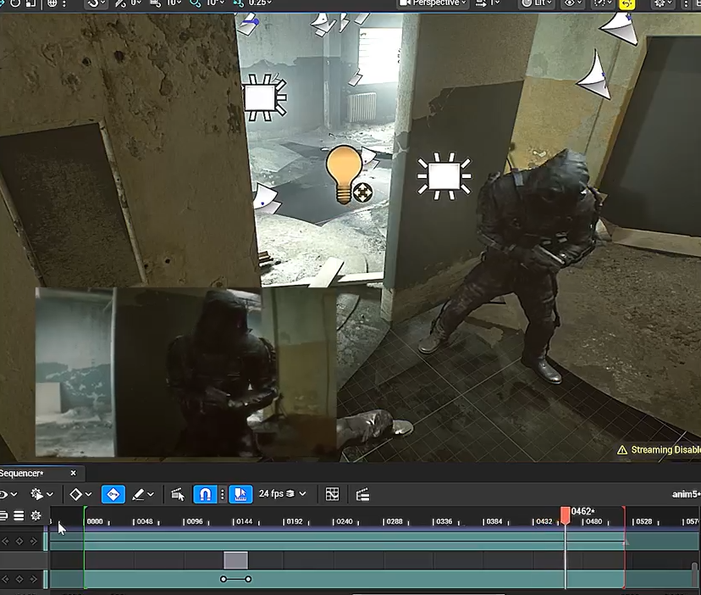Close the Sequencer tab
Screen dimensions: 701x595
click(x=73, y=473)
